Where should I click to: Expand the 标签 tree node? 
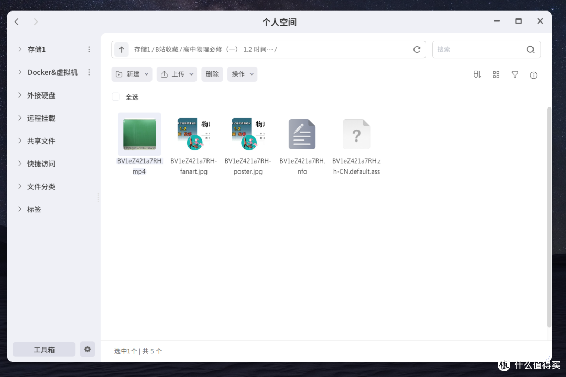tap(20, 209)
